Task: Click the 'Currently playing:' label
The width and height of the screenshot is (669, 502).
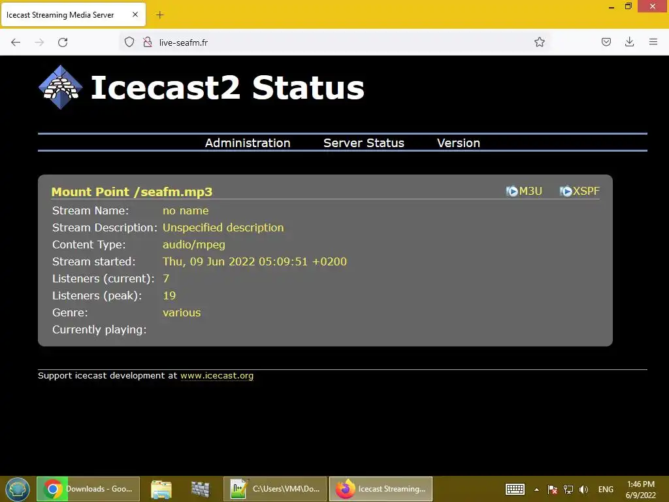Action: coord(99,329)
